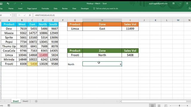
Task: Select column A header
Action: [x=9, y=20]
